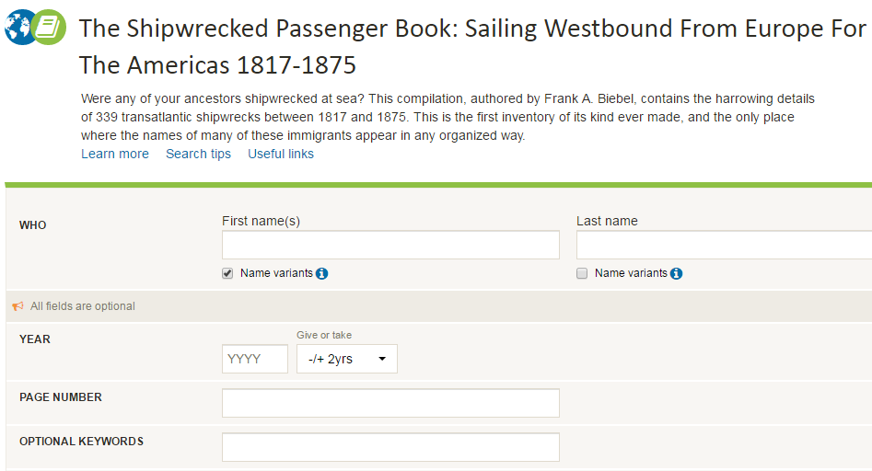Viewport: 872px width, 471px height.
Task: Click the PAGE NUMBER row label
Action: (61, 397)
